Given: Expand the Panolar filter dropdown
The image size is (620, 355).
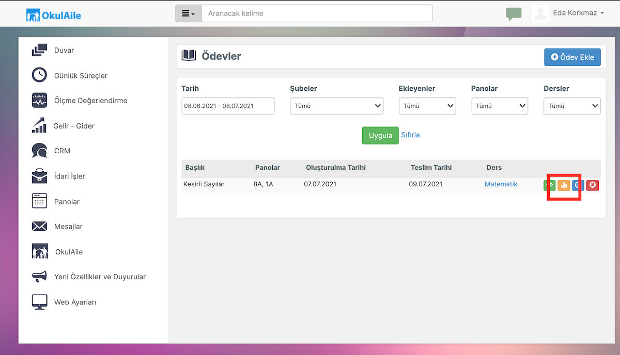Looking at the screenshot, I should 500,106.
